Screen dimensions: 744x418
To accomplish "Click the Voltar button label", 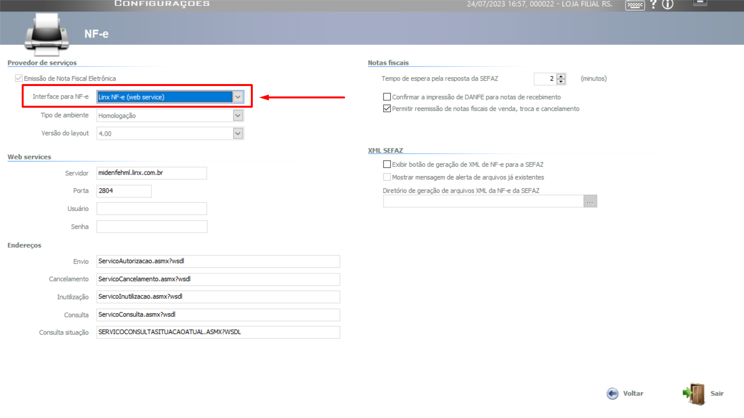I will click(x=633, y=394).
